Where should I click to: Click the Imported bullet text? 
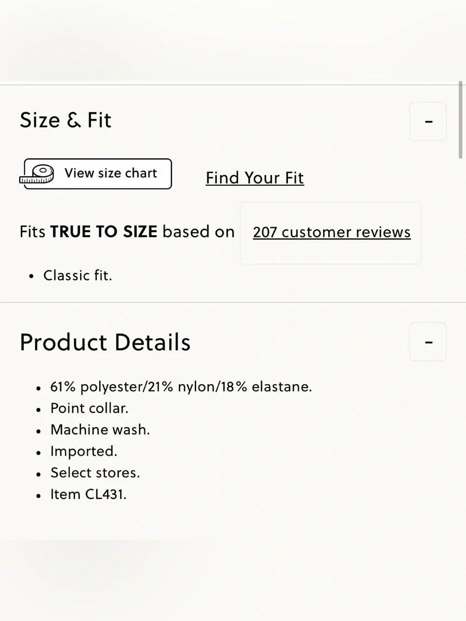click(84, 451)
